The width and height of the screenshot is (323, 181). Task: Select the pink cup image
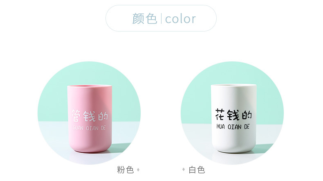pos(90,118)
